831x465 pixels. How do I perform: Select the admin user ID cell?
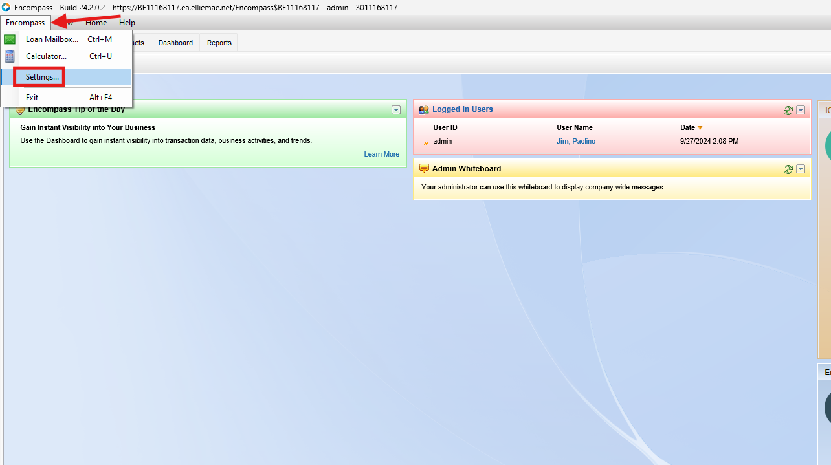pyautogui.click(x=443, y=141)
